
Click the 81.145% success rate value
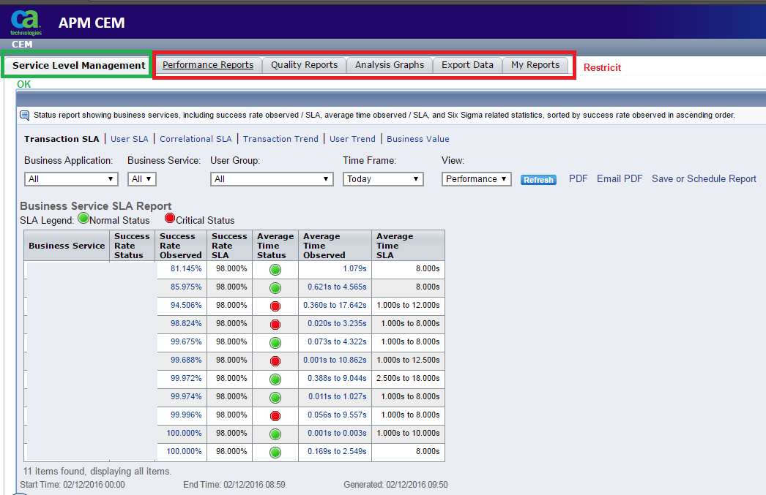coord(186,269)
